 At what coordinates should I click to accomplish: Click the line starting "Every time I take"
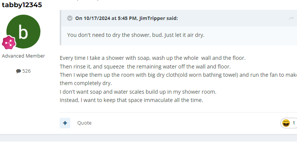[x=153, y=58]
